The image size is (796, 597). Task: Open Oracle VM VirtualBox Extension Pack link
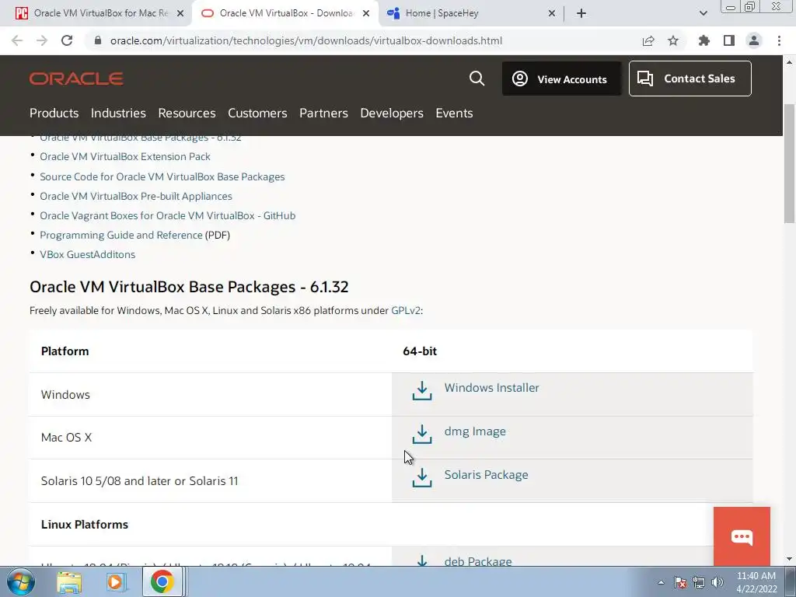[125, 156]
